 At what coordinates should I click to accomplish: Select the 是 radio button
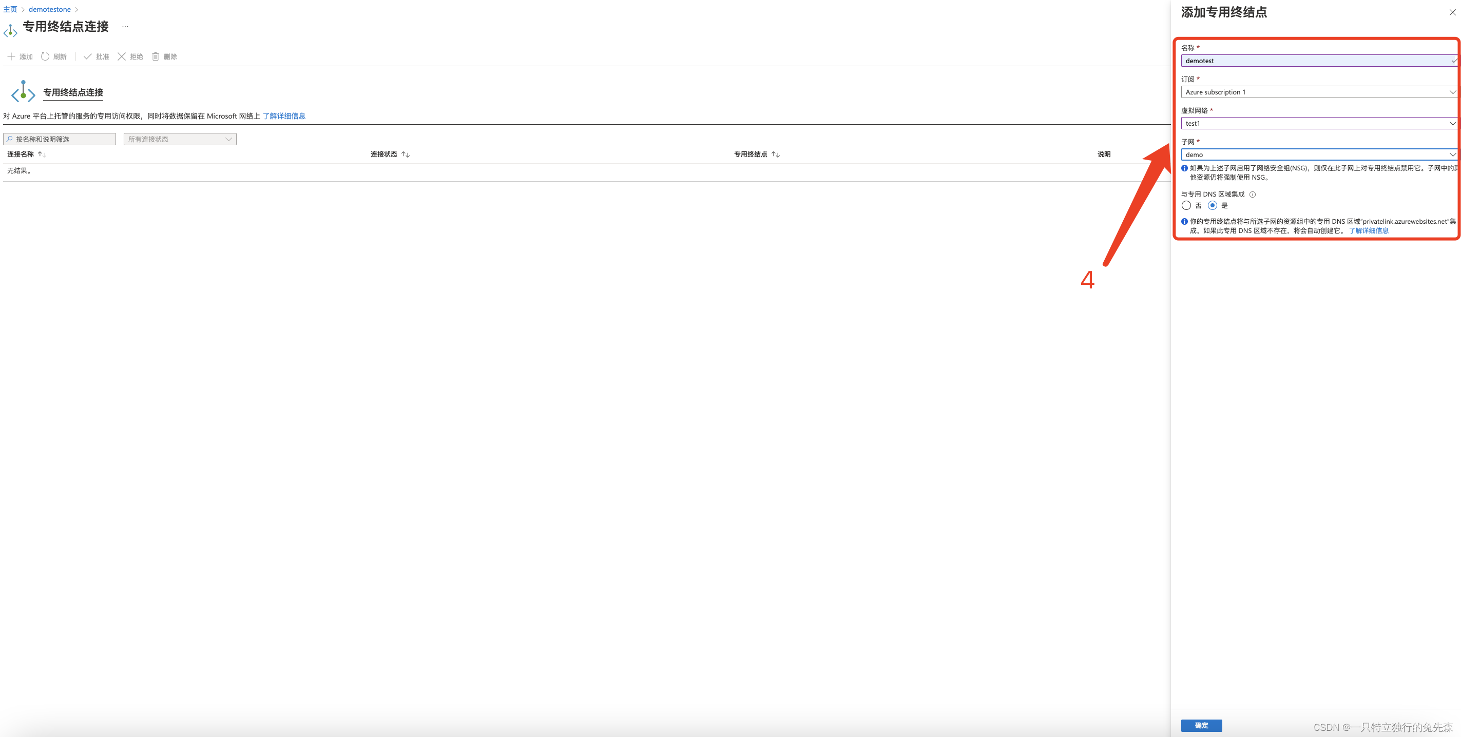coord(1212,206)
